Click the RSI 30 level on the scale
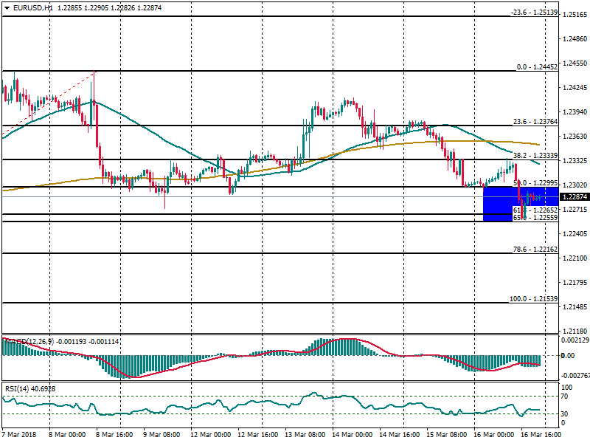This screenshot has height=443, width=590. coord(566,413)
